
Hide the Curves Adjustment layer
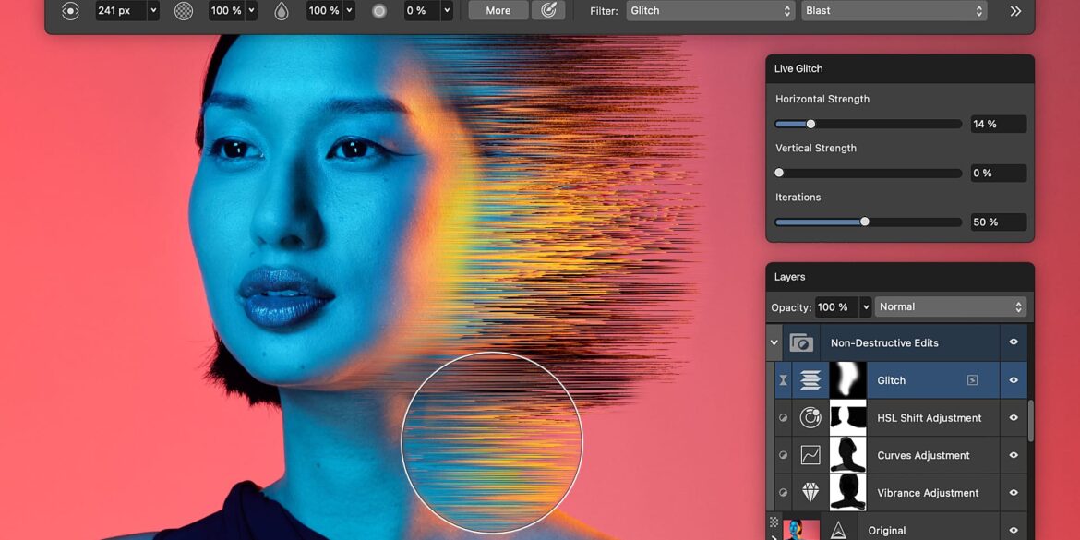(1014, 455)
